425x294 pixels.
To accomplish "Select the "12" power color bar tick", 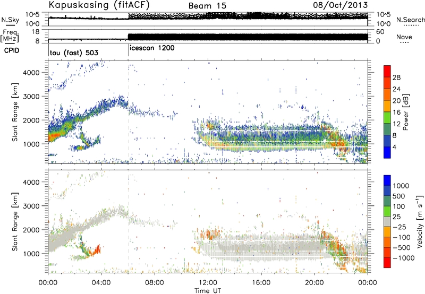I will [396, 124].
